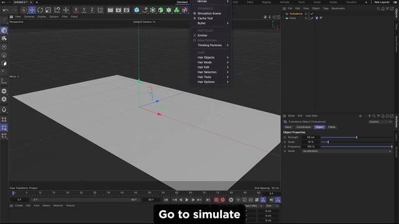Viewport: 399px width, 224px height.
Task: Adjust the Frequency slider
Action: [356, 147]
